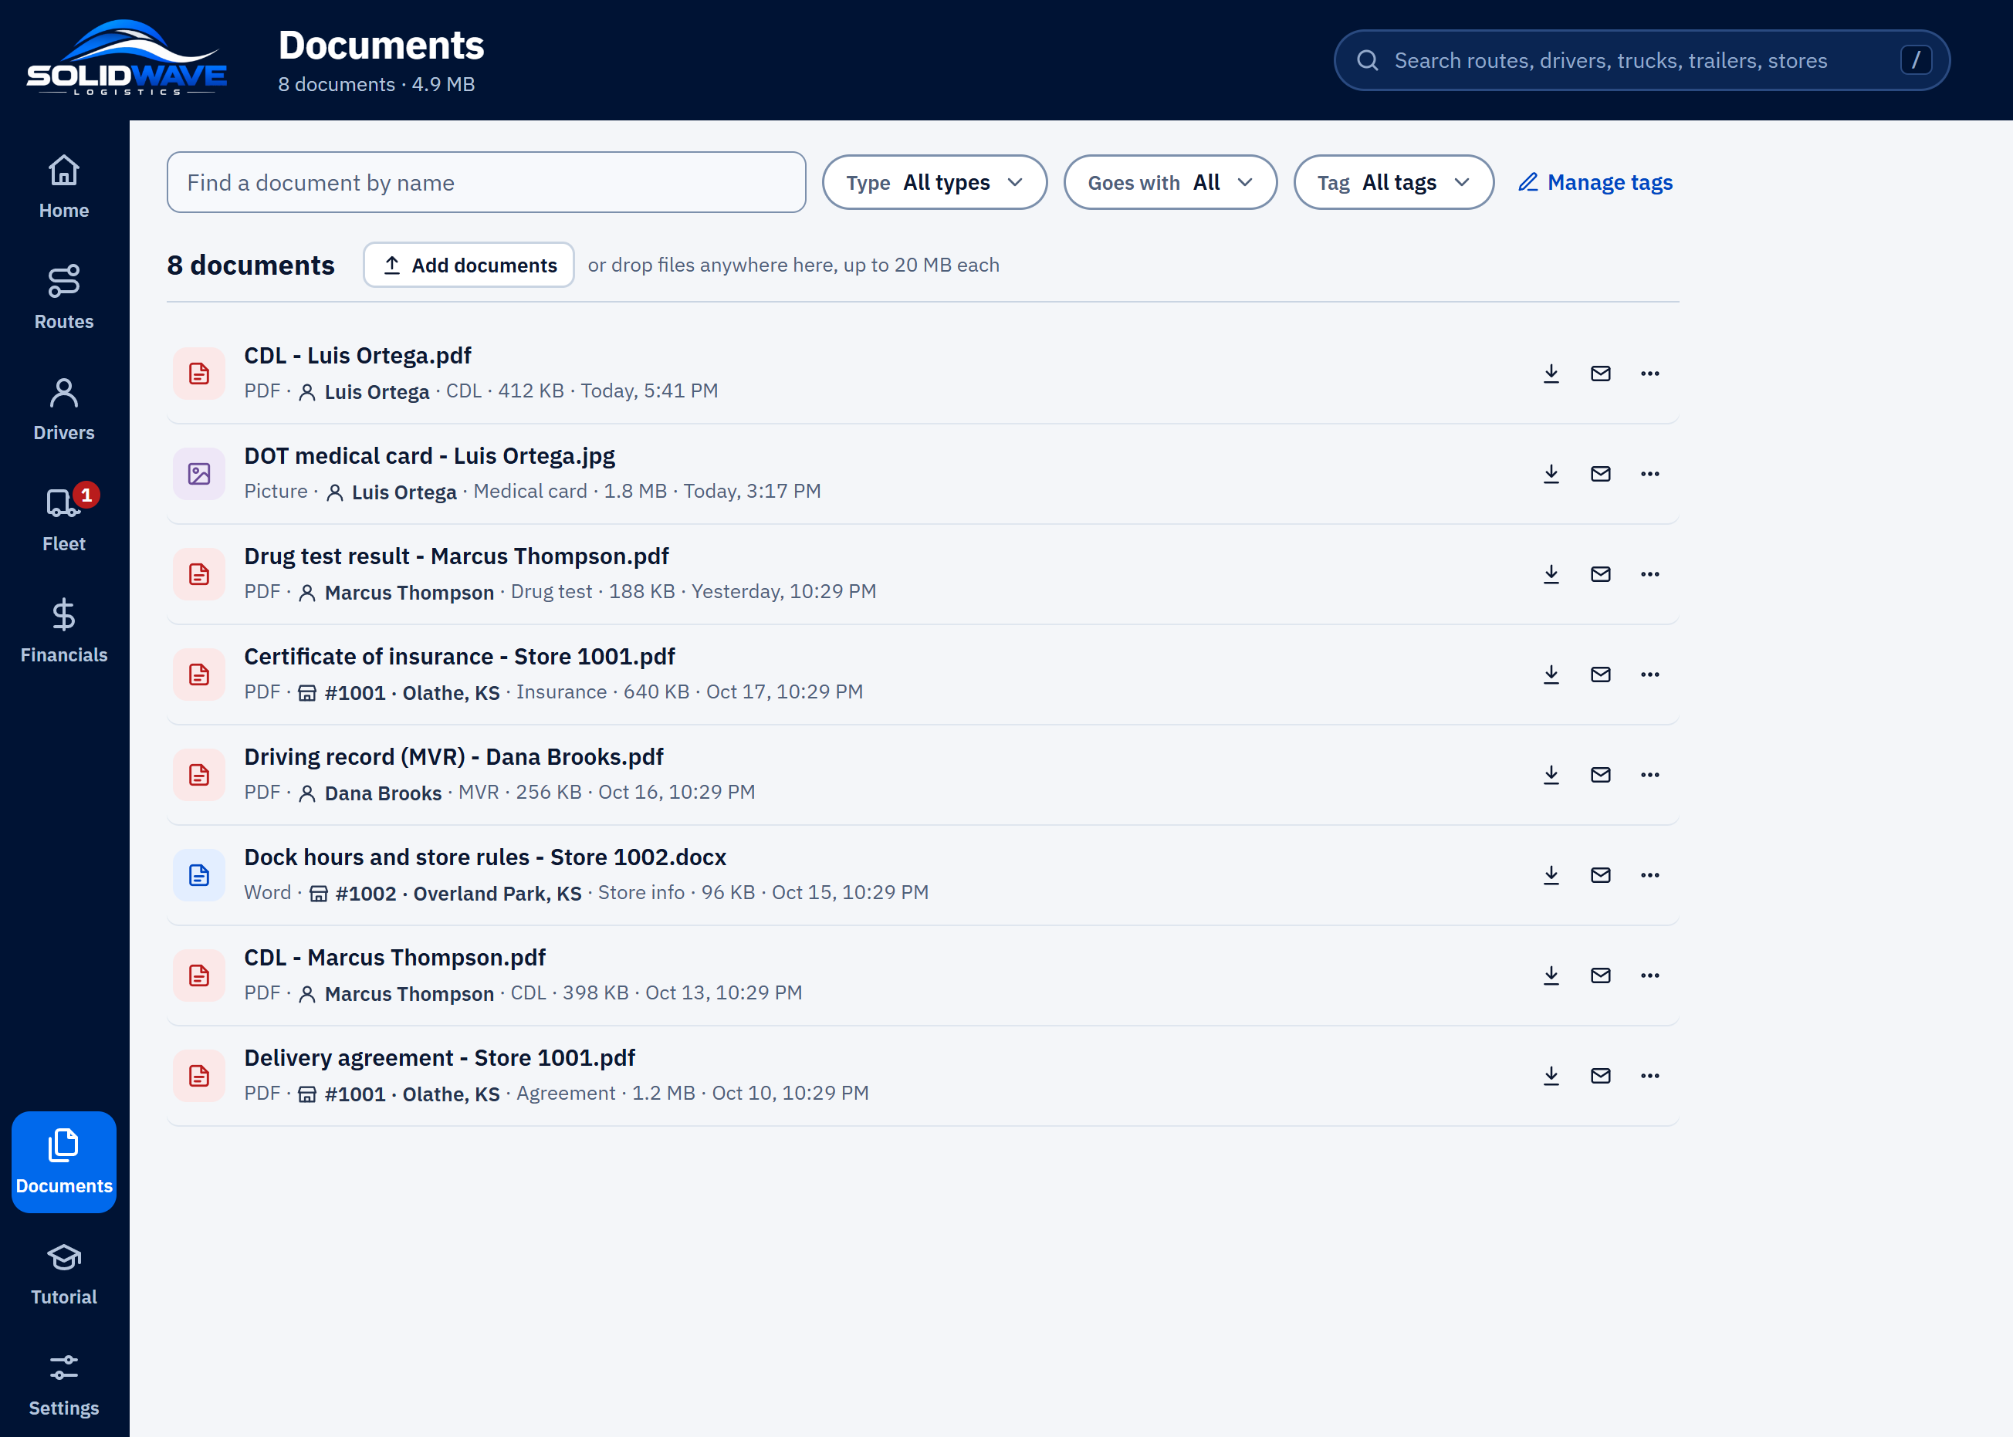The height and width of the screenshot is (1437, 2013).
Task: Download CDL - Luis Ortega.pdf
Action: click(x=1551, y=374)
